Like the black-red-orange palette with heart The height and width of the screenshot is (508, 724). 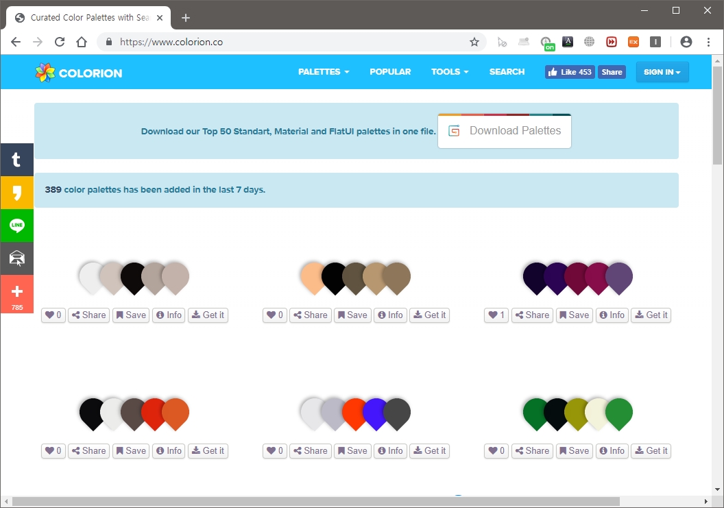click(x=53, y=450)
